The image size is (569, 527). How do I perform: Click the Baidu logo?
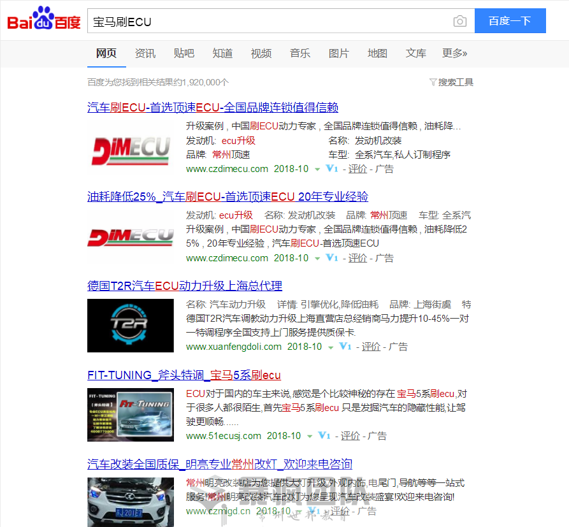(x=44, y=18)
